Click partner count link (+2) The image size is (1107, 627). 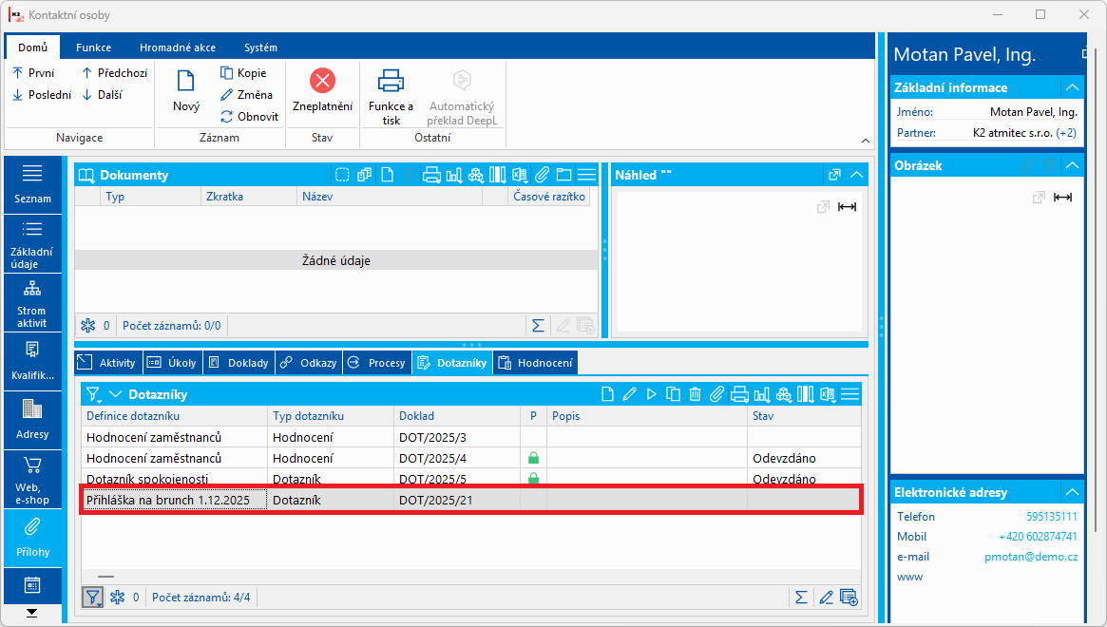[1066, 133]
